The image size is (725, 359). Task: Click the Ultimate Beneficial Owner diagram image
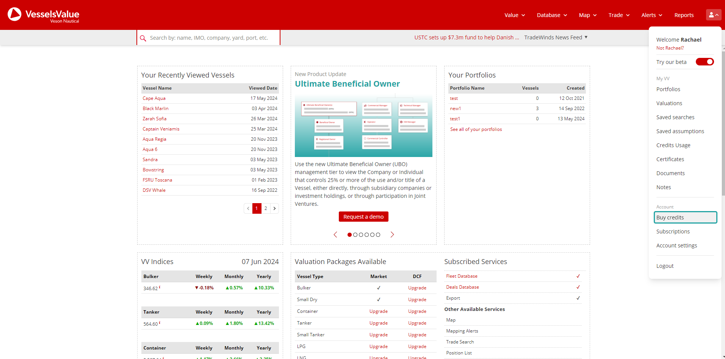click(363, 126)
